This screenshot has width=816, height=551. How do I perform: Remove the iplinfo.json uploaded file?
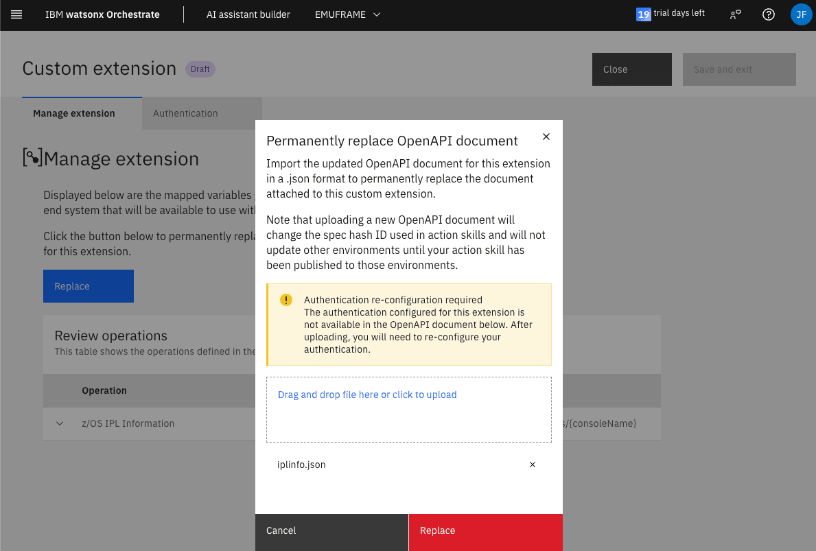coord(533,465)
